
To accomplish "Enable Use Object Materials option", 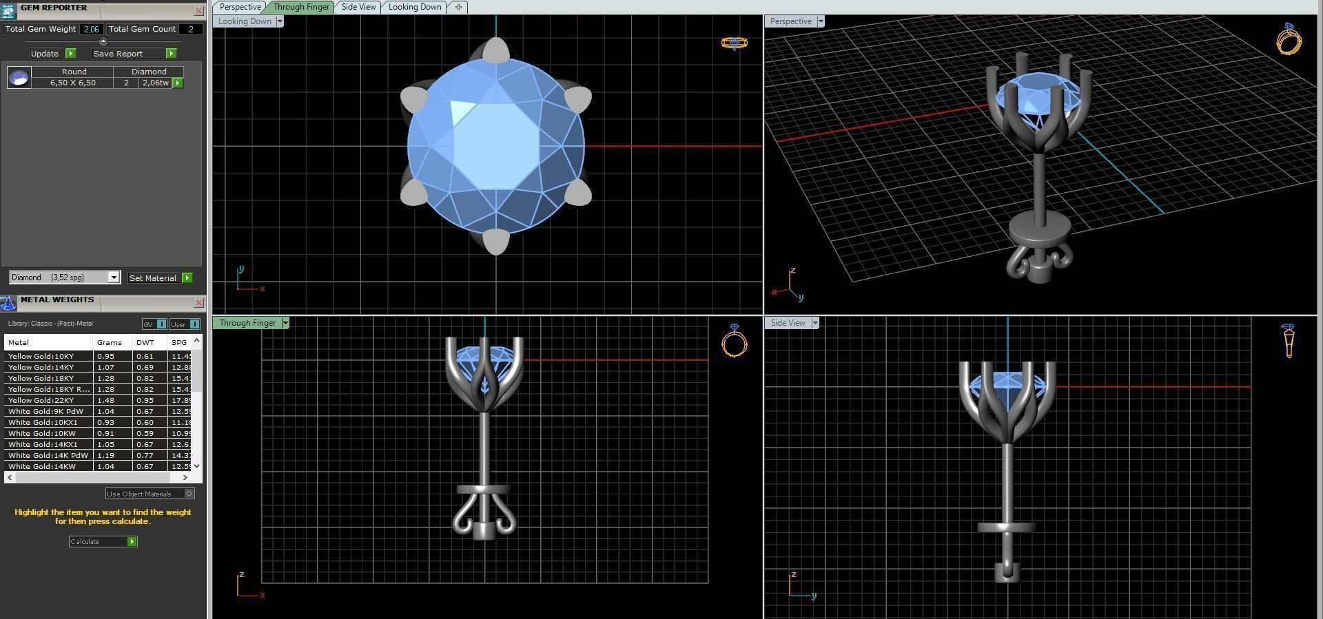I will pyautogui.click(x=150, y=494).
